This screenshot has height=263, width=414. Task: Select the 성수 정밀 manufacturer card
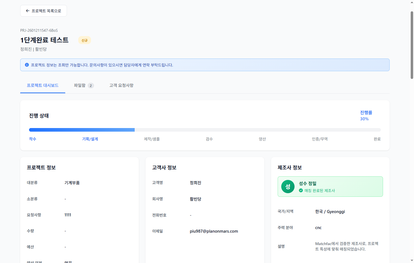pos(330,187)
